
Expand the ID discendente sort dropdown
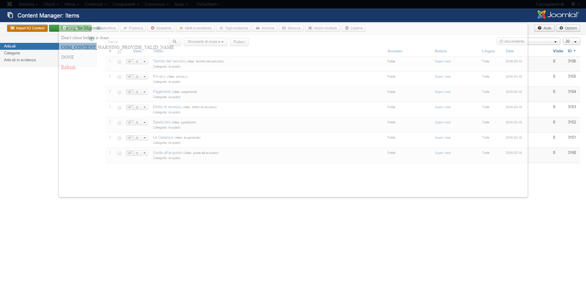(529, 41)
